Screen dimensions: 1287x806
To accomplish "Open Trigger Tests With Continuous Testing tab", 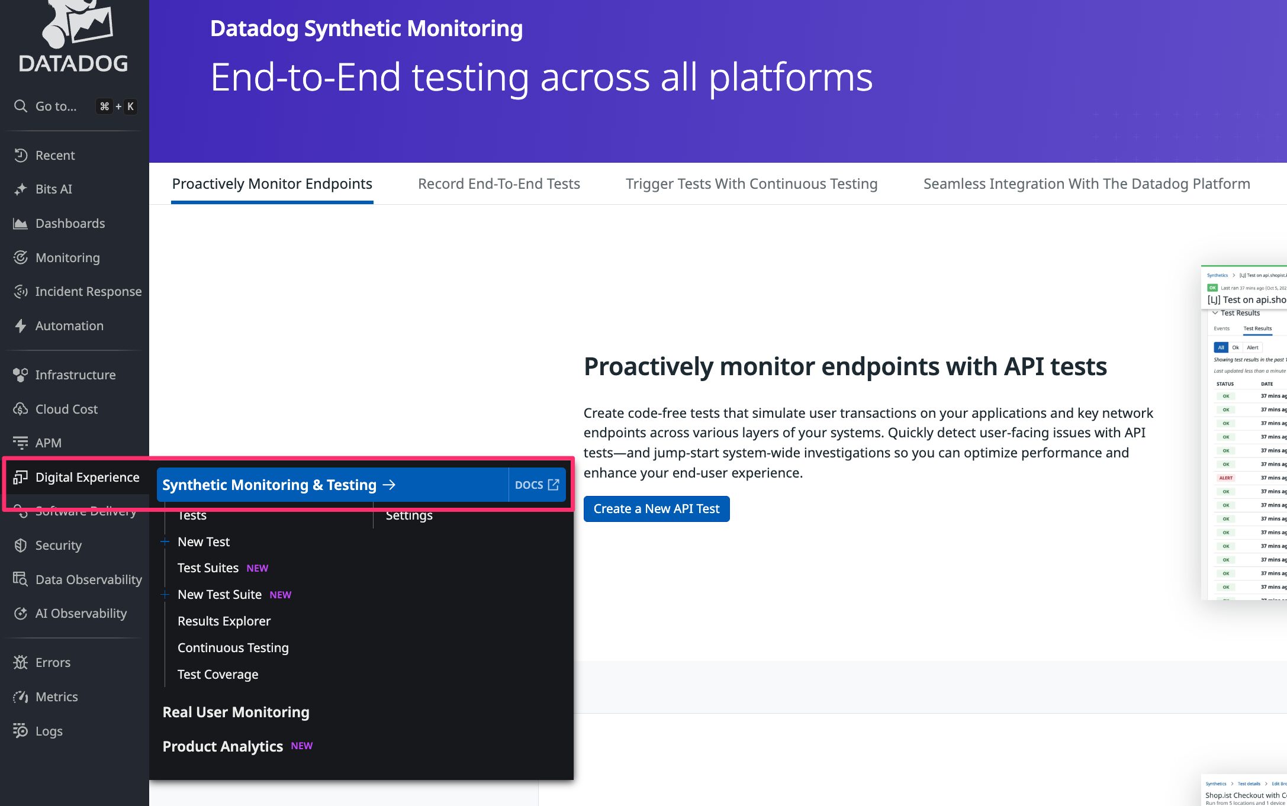I will [x=751, y=184].
